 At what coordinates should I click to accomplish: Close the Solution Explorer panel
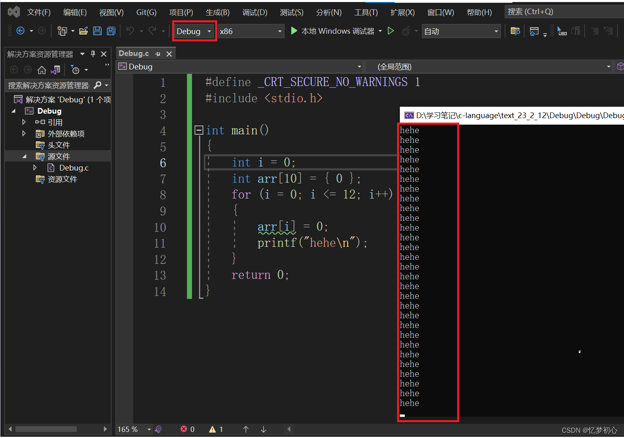104,54
